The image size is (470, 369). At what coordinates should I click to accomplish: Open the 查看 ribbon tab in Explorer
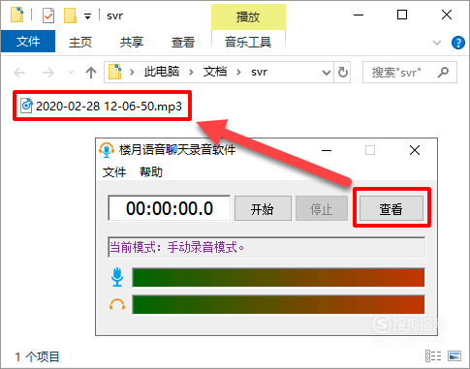pos(183,42)
